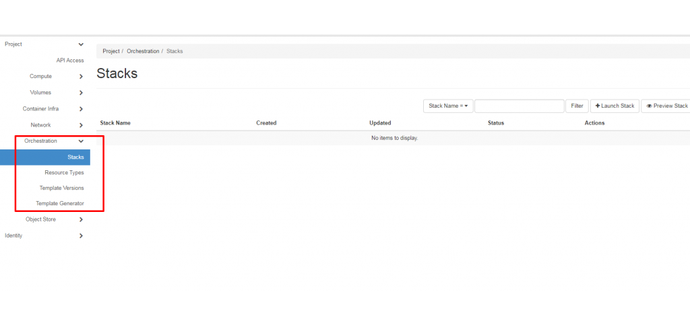Go to Resource Types page
The image size is (690, 327).
pyautogui.click(x=65, y=173)
